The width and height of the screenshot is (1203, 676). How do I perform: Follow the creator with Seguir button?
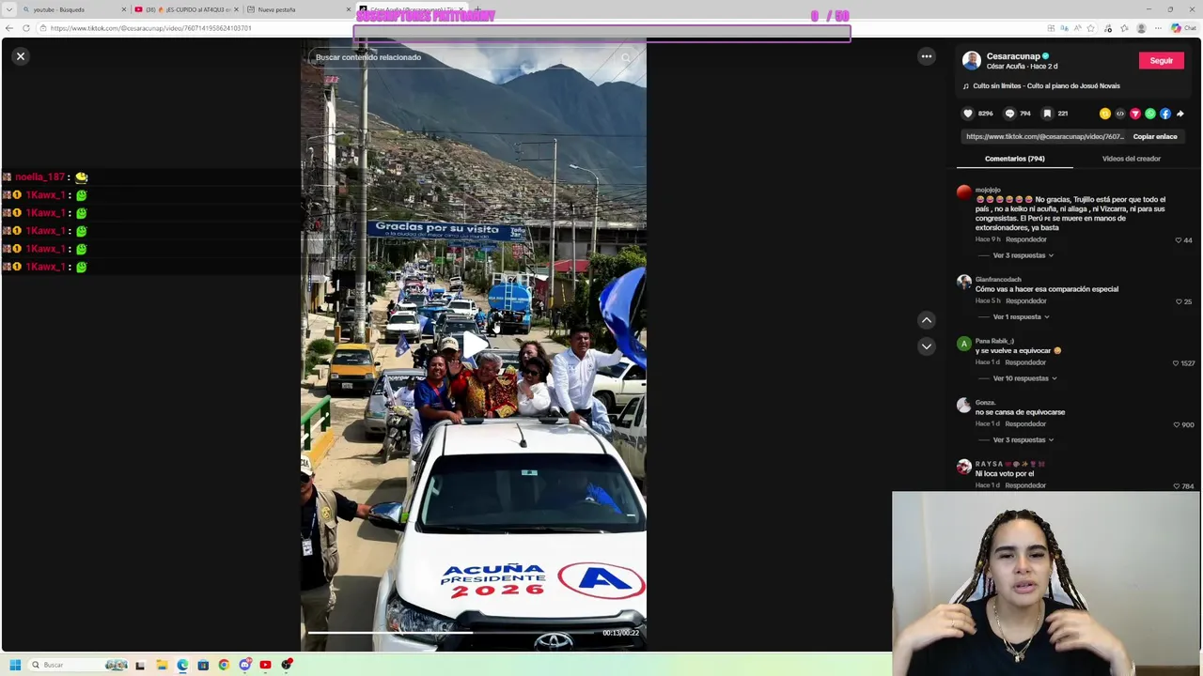tap(1162, 61)
